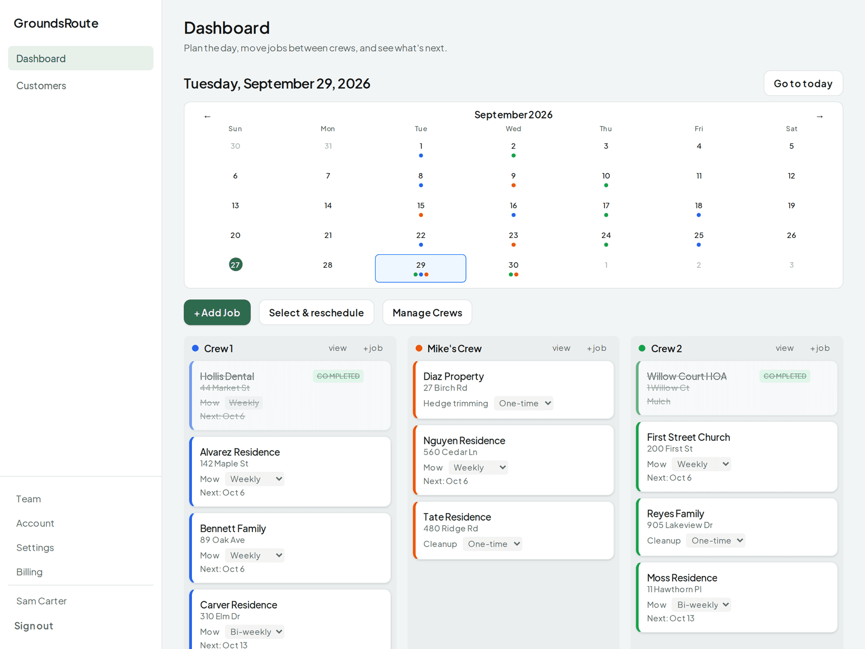Open the Team page
This screenshot has width=865, height=649.
[29, 499]
